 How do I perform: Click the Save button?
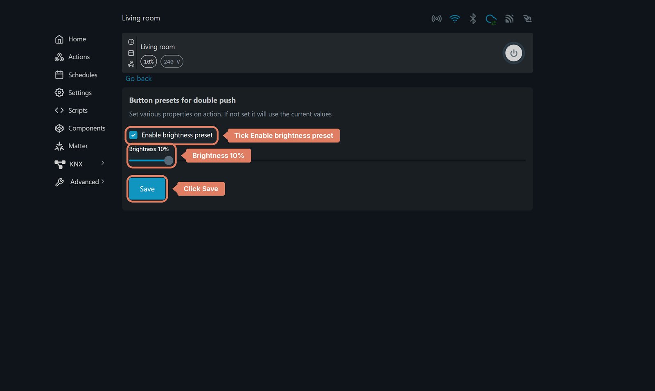point(147,189)
